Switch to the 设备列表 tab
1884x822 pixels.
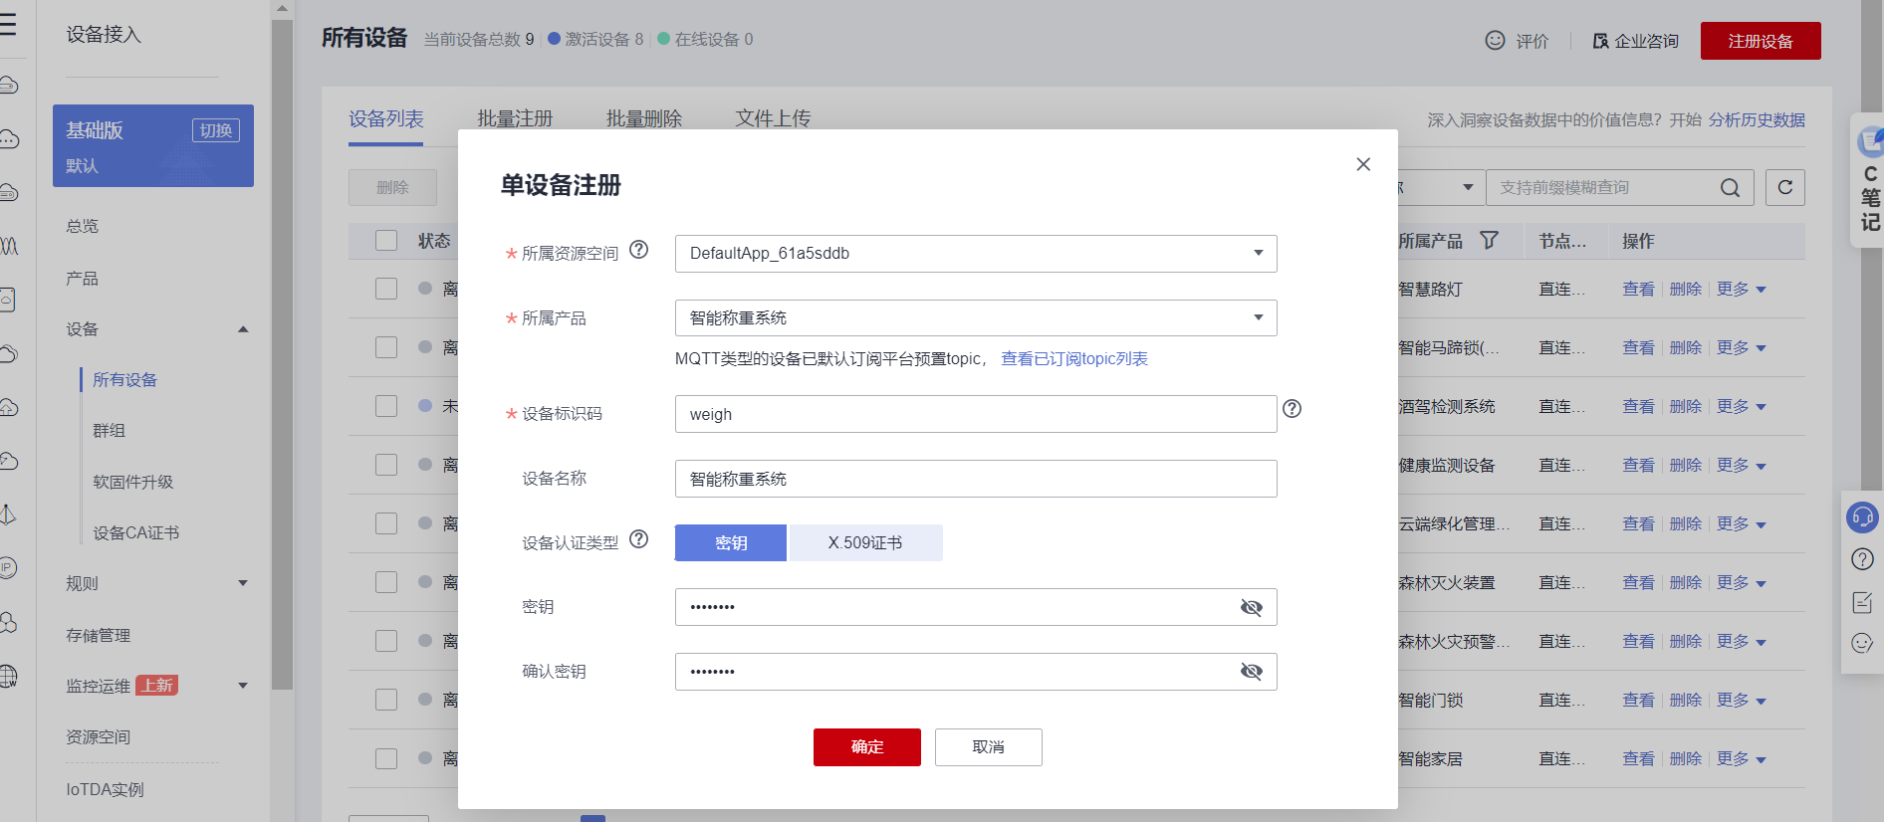point(385,119)
